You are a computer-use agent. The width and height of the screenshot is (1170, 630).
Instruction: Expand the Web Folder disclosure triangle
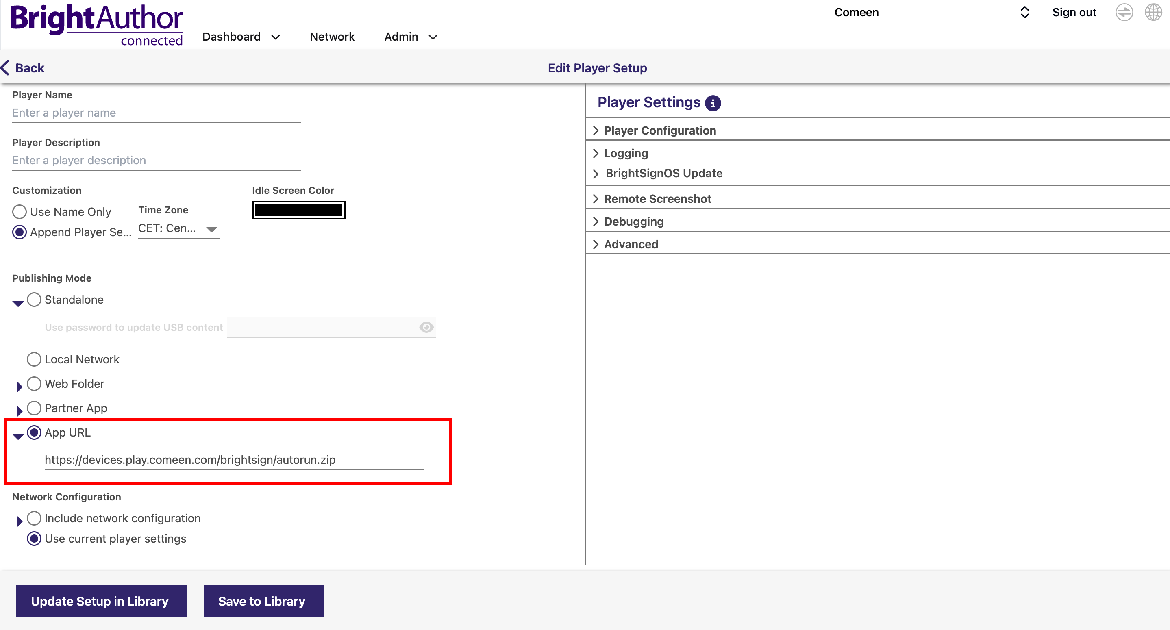20,387
